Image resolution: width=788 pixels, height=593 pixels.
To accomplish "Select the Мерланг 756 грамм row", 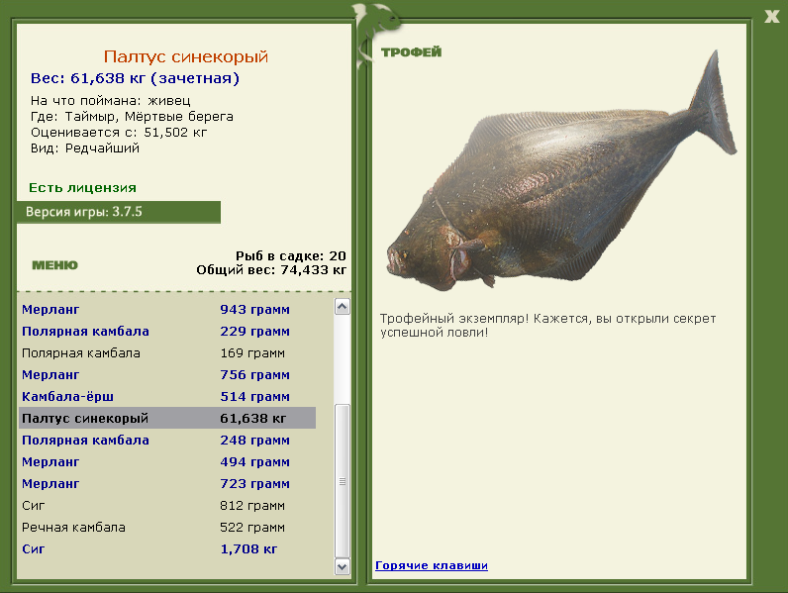I will (167, 375).
